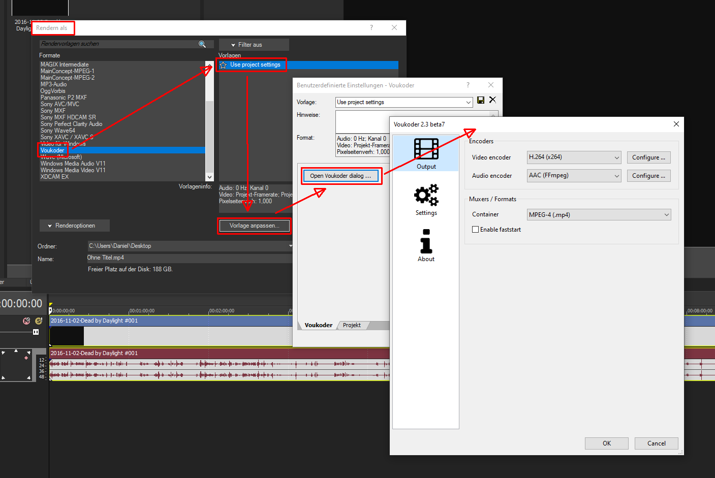Select Sony AVC/MVC in the Formate list
The image size is (715, 478).
click(60, 104)
